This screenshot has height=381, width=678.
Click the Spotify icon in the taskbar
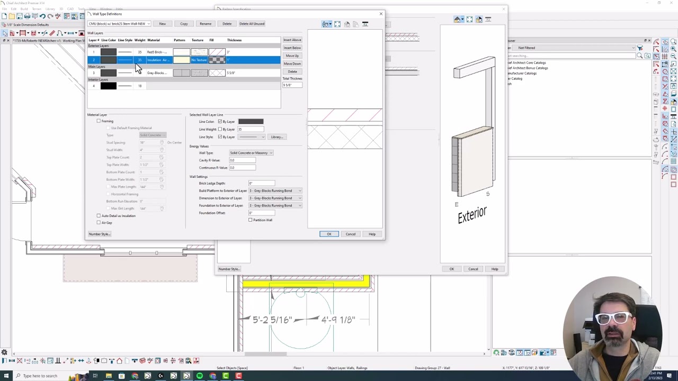200,376
